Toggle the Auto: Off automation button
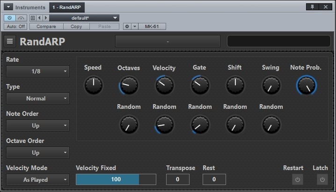This screenshot has width=336, height=192. (16, 26)
